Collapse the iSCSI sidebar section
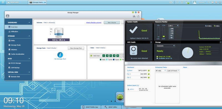The width and height of the screenshot is (222, 109). (x=29, y=59)
